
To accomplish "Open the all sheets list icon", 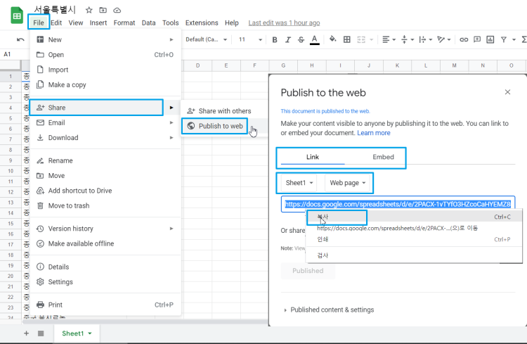I will [x=41, y=333].
